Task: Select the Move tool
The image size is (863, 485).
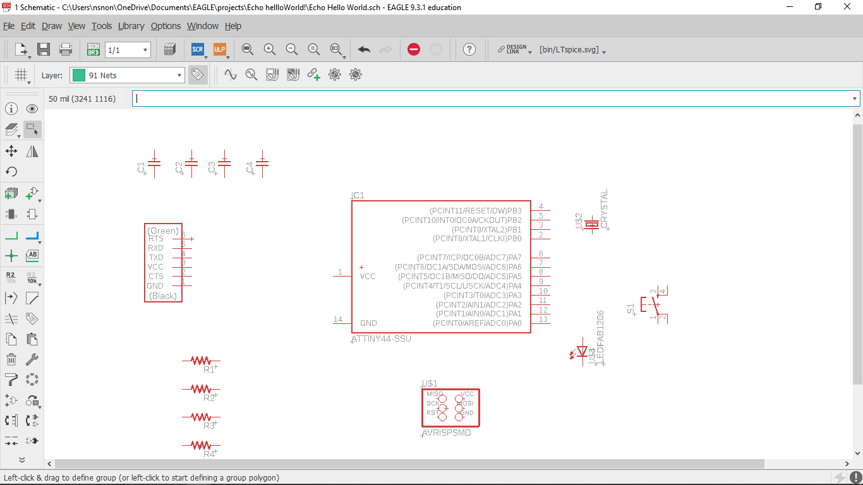Action: [11, 151]
